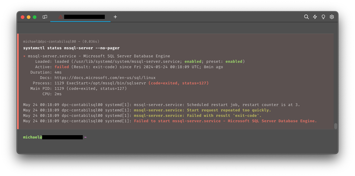The image size is (355, 176).
Task: Click the 'Scheduled restart job' log line
Action: 161,105
